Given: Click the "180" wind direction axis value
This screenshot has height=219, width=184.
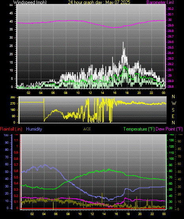Looking at the screenshot, I should tap(13, 110).
